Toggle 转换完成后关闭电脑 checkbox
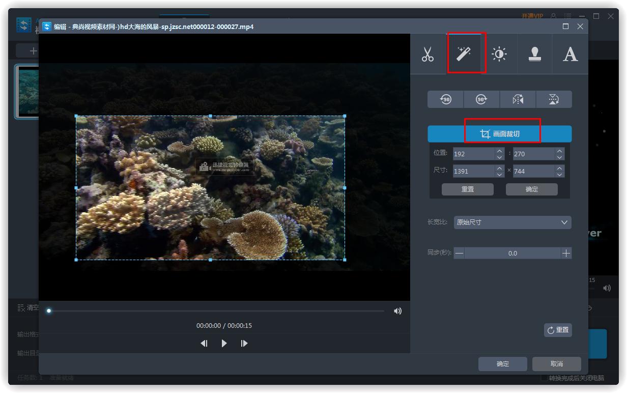 [544, 378]
